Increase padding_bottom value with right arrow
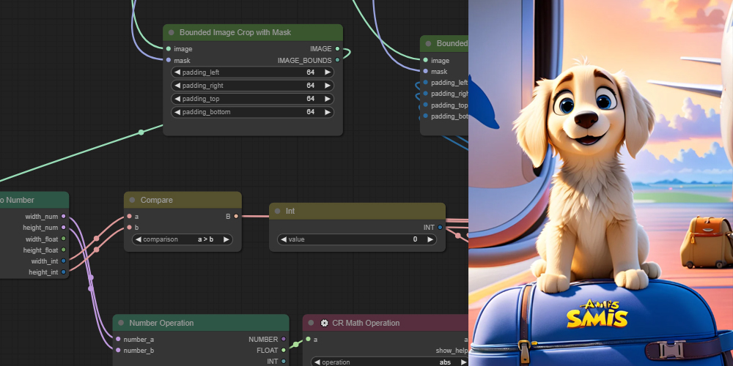The image size is (733, 366). point(328,112)
